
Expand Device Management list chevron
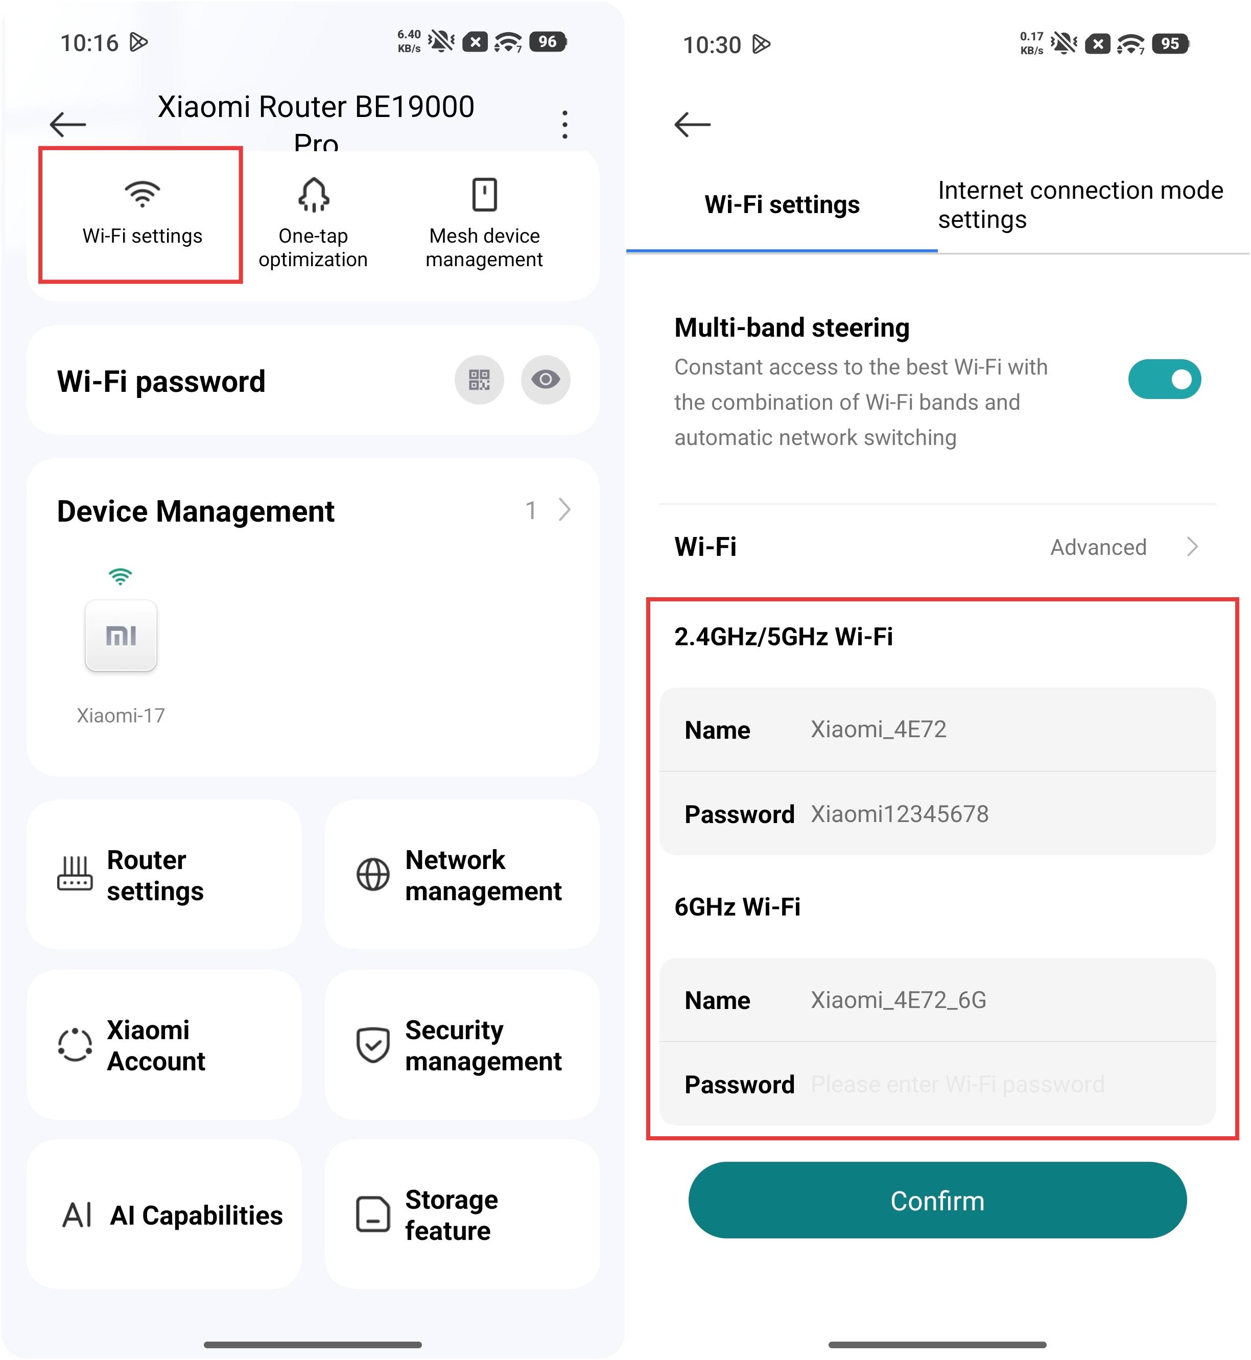[x=564, y=510]
